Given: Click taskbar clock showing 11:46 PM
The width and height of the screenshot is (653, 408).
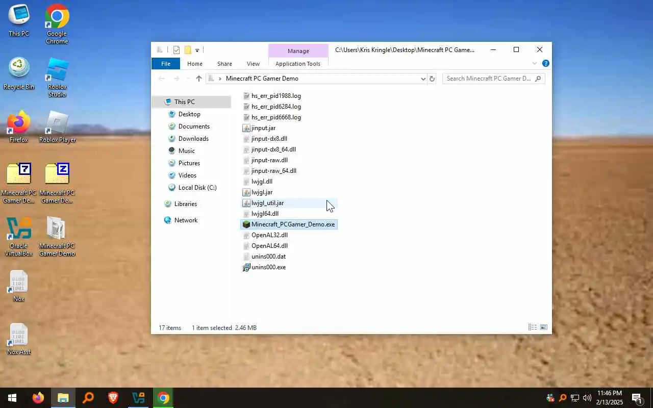Looking at the screenshot, I should coord(609,398).
